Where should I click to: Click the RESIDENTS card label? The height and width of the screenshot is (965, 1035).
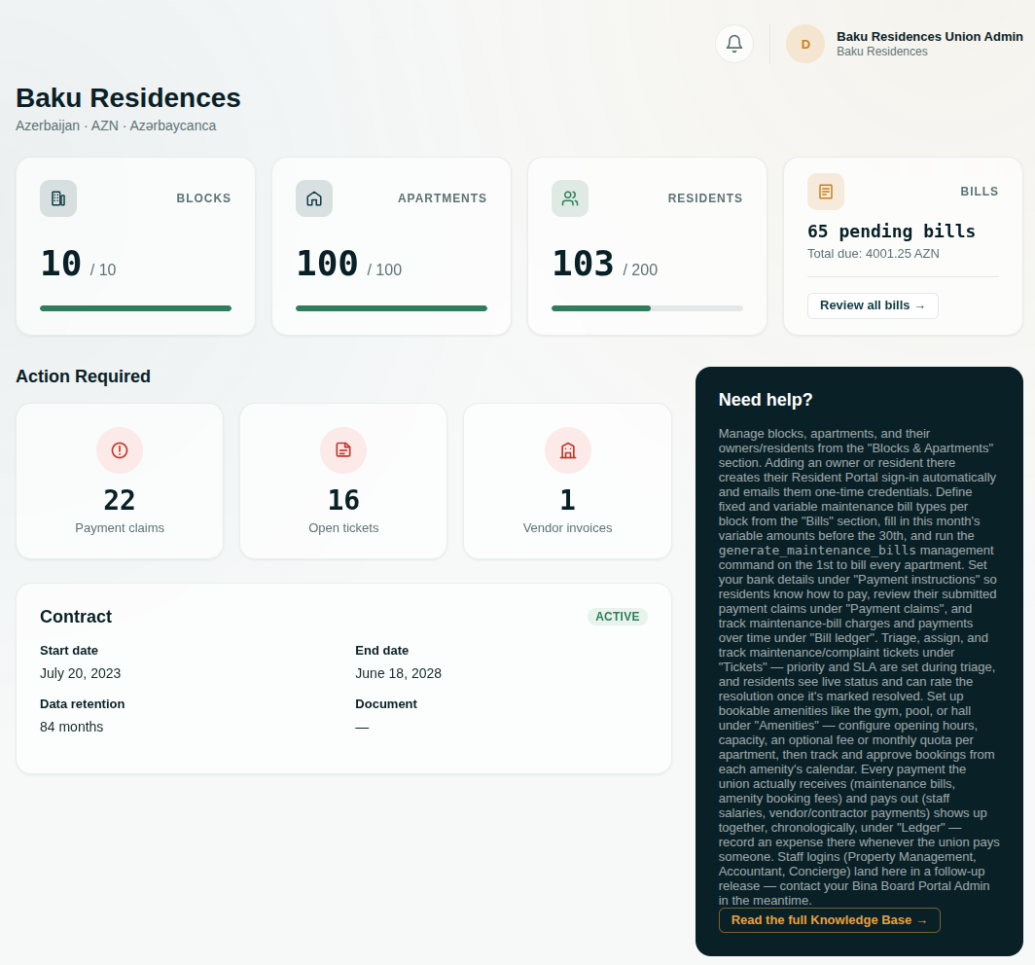705,198
